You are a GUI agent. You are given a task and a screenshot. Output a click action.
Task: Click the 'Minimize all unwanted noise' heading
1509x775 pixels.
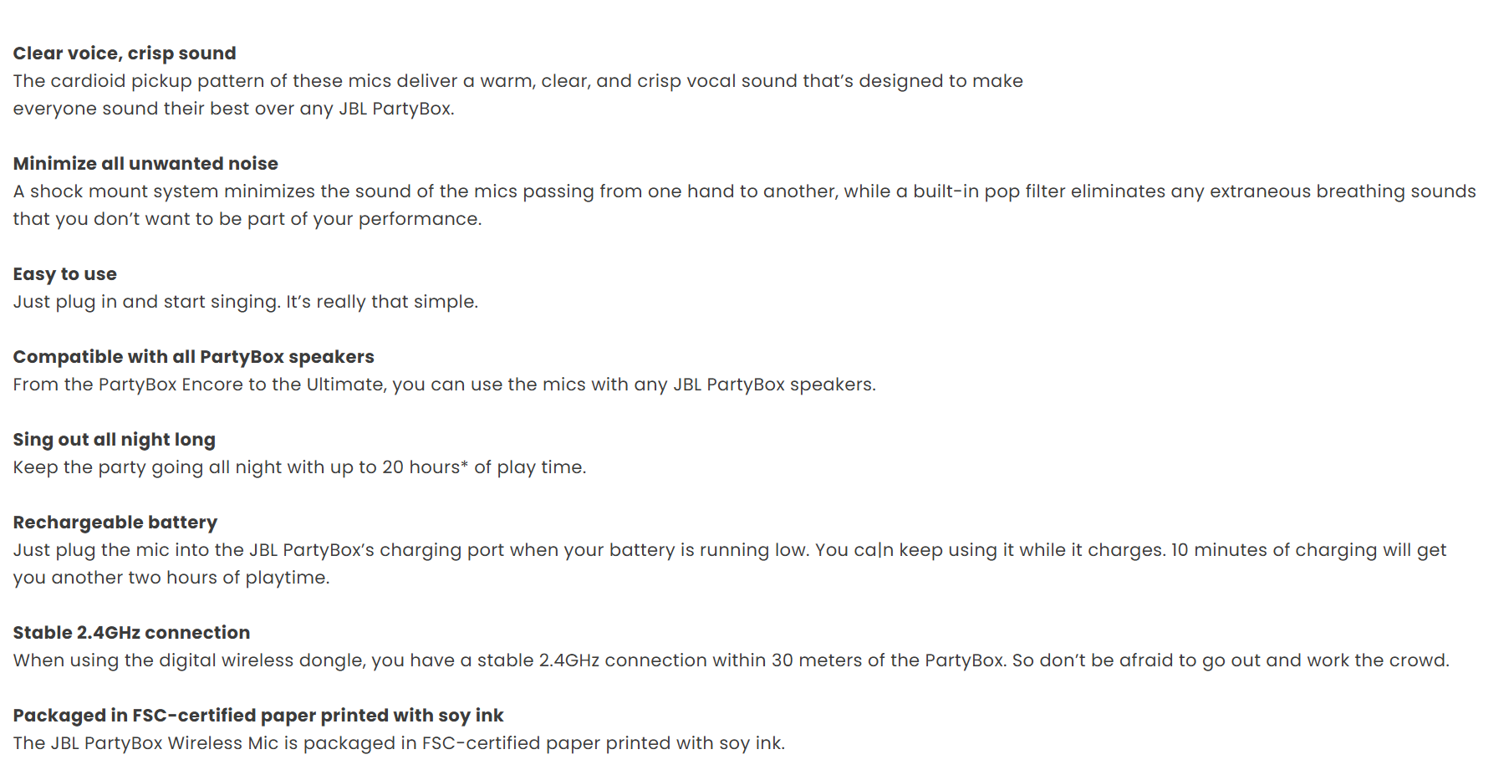(145, 164)
